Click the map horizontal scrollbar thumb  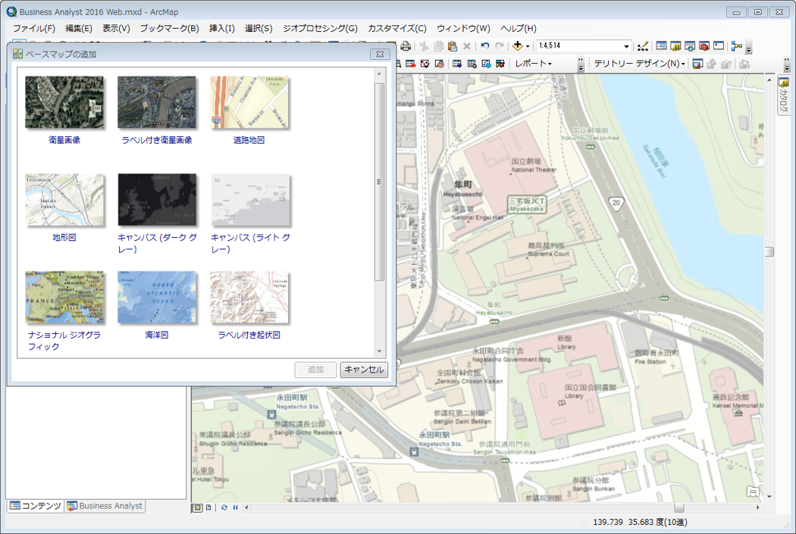(x=678, y=507)
